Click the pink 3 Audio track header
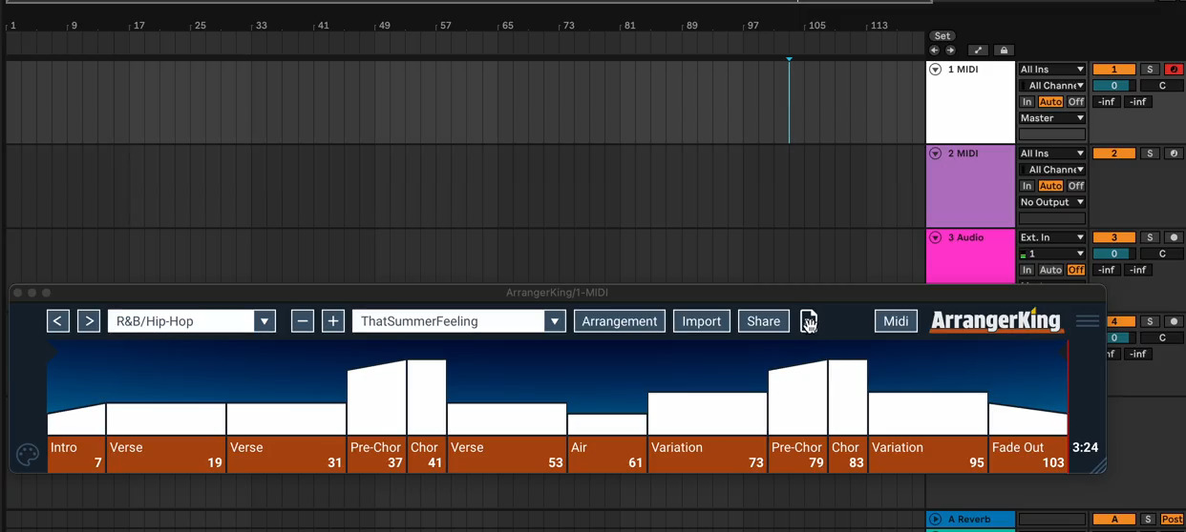 (970, 256)
